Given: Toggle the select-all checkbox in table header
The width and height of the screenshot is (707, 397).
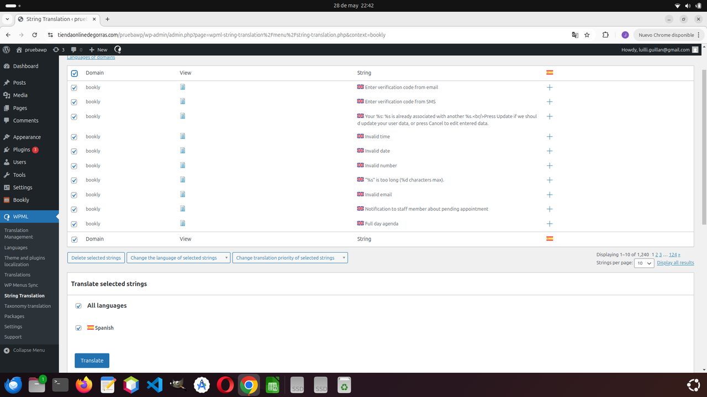Looking at the screenshot, I should pos(75,73).
